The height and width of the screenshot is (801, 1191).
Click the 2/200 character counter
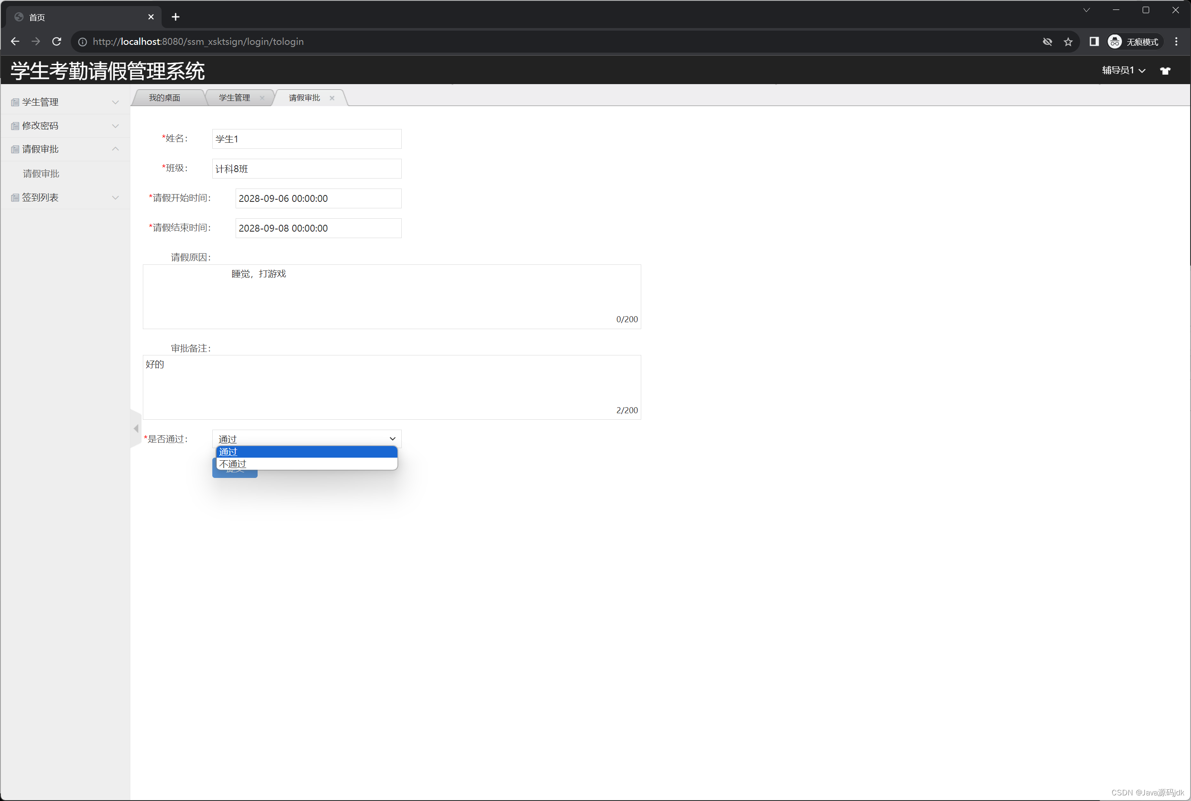pos(627,410)
